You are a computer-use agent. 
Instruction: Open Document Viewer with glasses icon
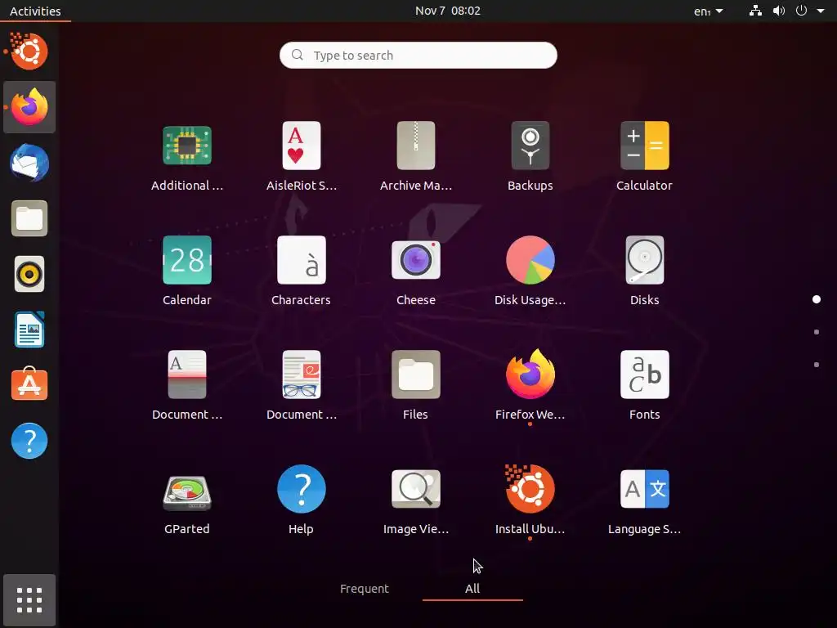click(x=302, y=375)
